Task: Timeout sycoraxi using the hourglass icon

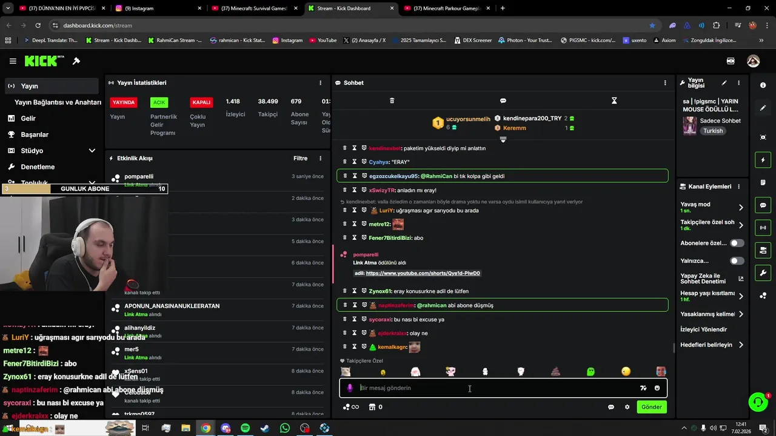Action: click(355, 319)
